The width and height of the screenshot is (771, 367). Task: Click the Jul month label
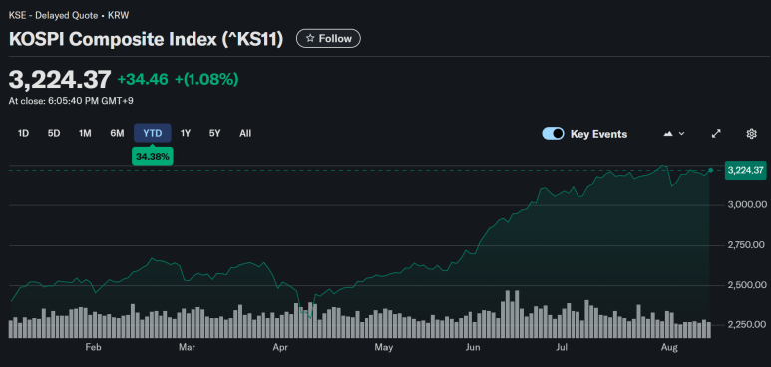pyautogui.click(x=562, y=348)
